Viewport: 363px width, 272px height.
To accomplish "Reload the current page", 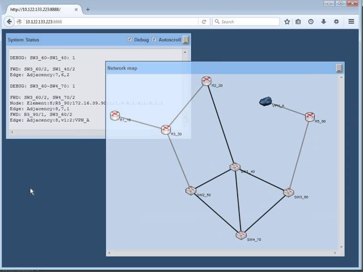I will click(x=204, y=22).
